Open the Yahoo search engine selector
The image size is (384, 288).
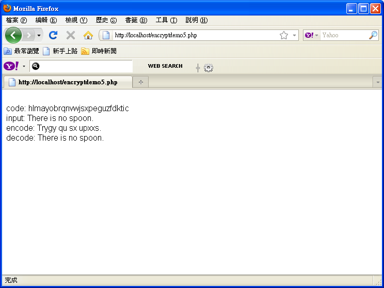(311, 35)
